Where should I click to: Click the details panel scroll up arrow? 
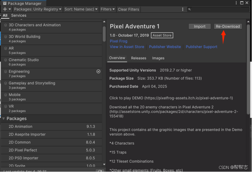[248, 21]
